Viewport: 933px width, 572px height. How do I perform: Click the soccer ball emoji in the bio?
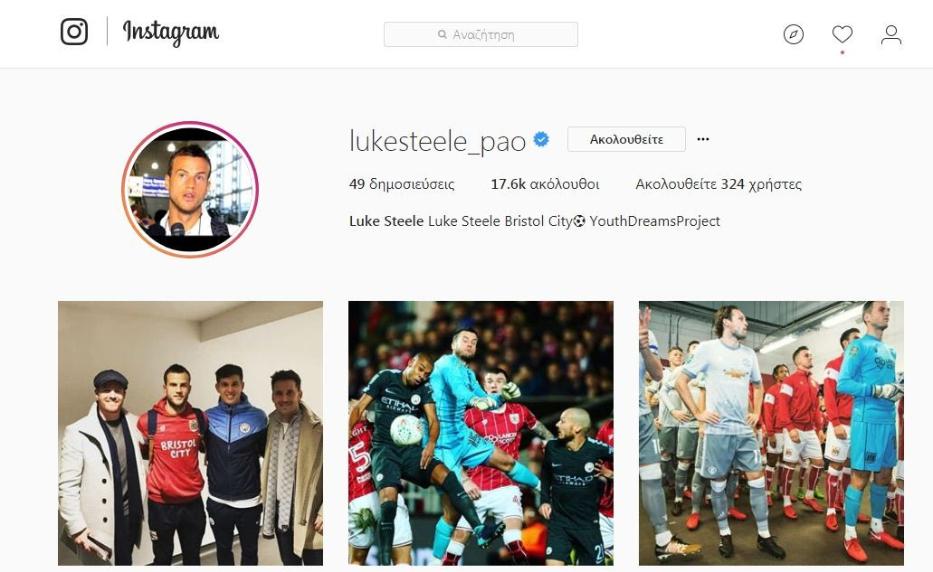pyautogui.click(x=579, y=221)
